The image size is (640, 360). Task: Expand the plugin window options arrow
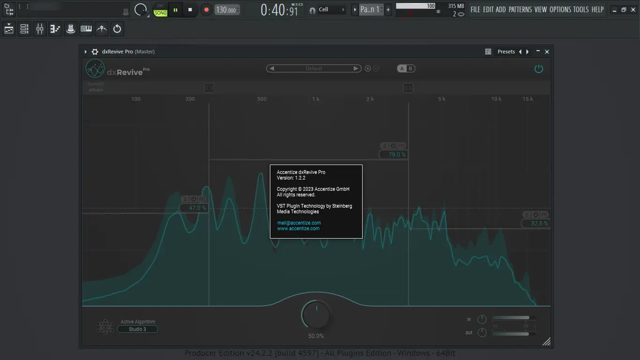85,52
